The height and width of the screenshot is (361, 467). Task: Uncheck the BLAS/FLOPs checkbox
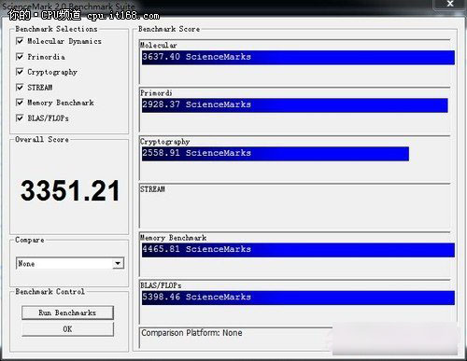point(20,118)
